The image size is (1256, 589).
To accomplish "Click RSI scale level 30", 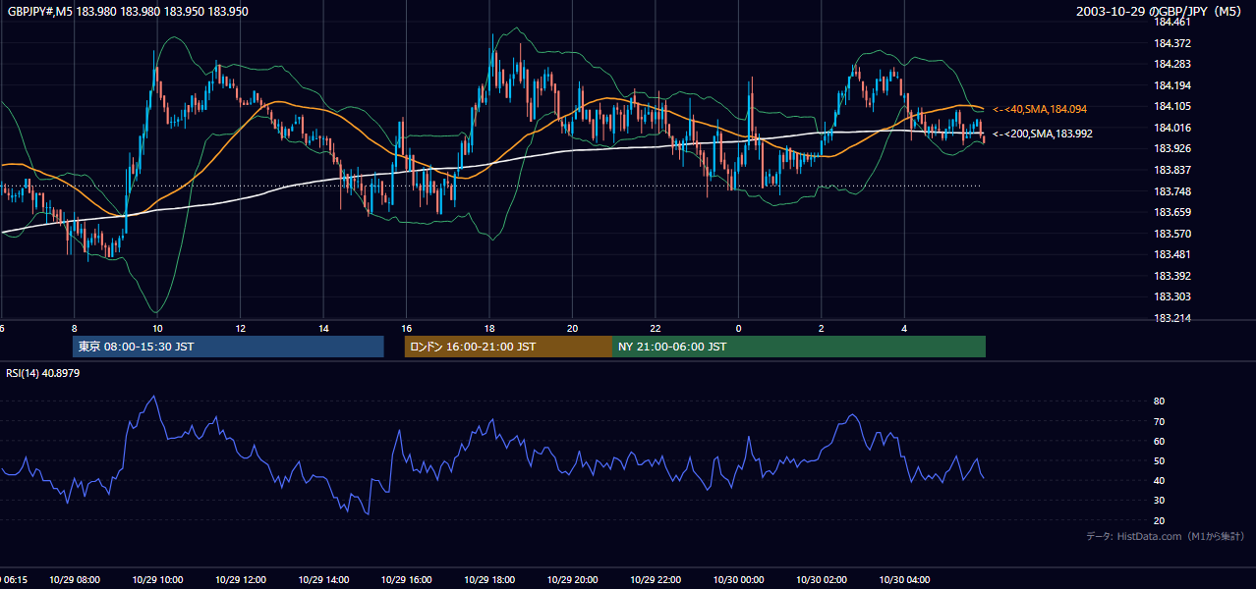I will pyautogui.click(x=1160, y=501).
